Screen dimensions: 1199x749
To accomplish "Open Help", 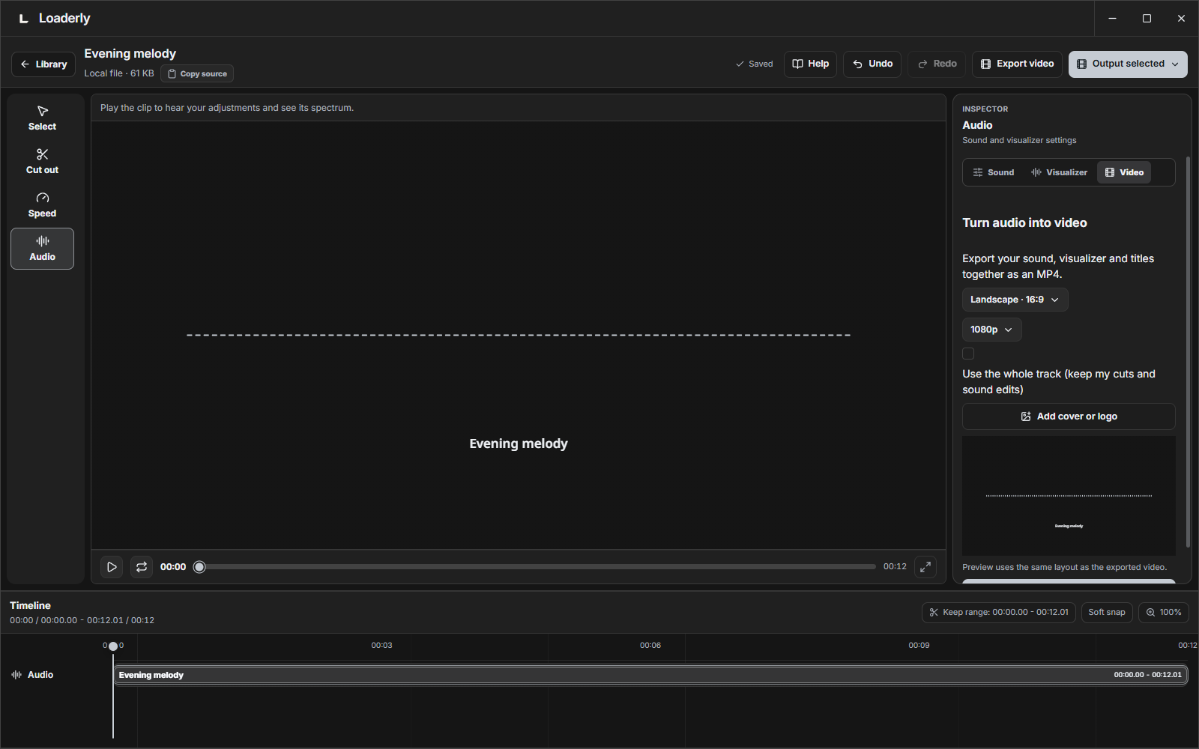I will tap(810, 64).
